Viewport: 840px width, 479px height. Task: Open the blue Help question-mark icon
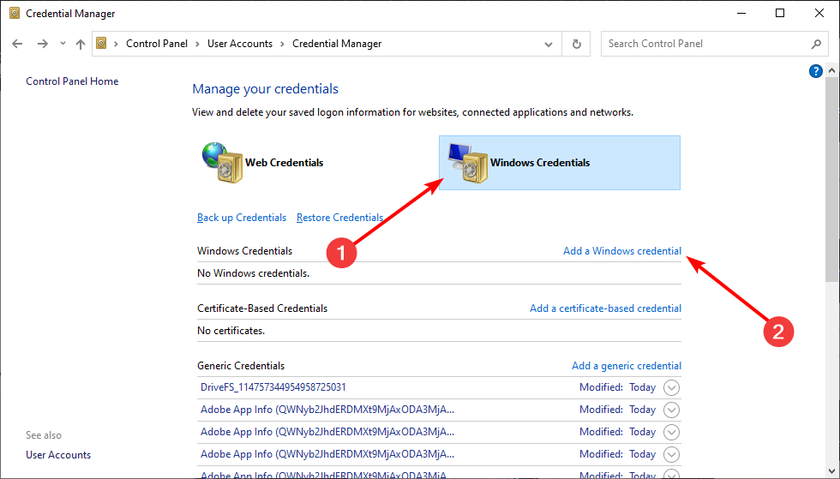click(x=815, y=71)
